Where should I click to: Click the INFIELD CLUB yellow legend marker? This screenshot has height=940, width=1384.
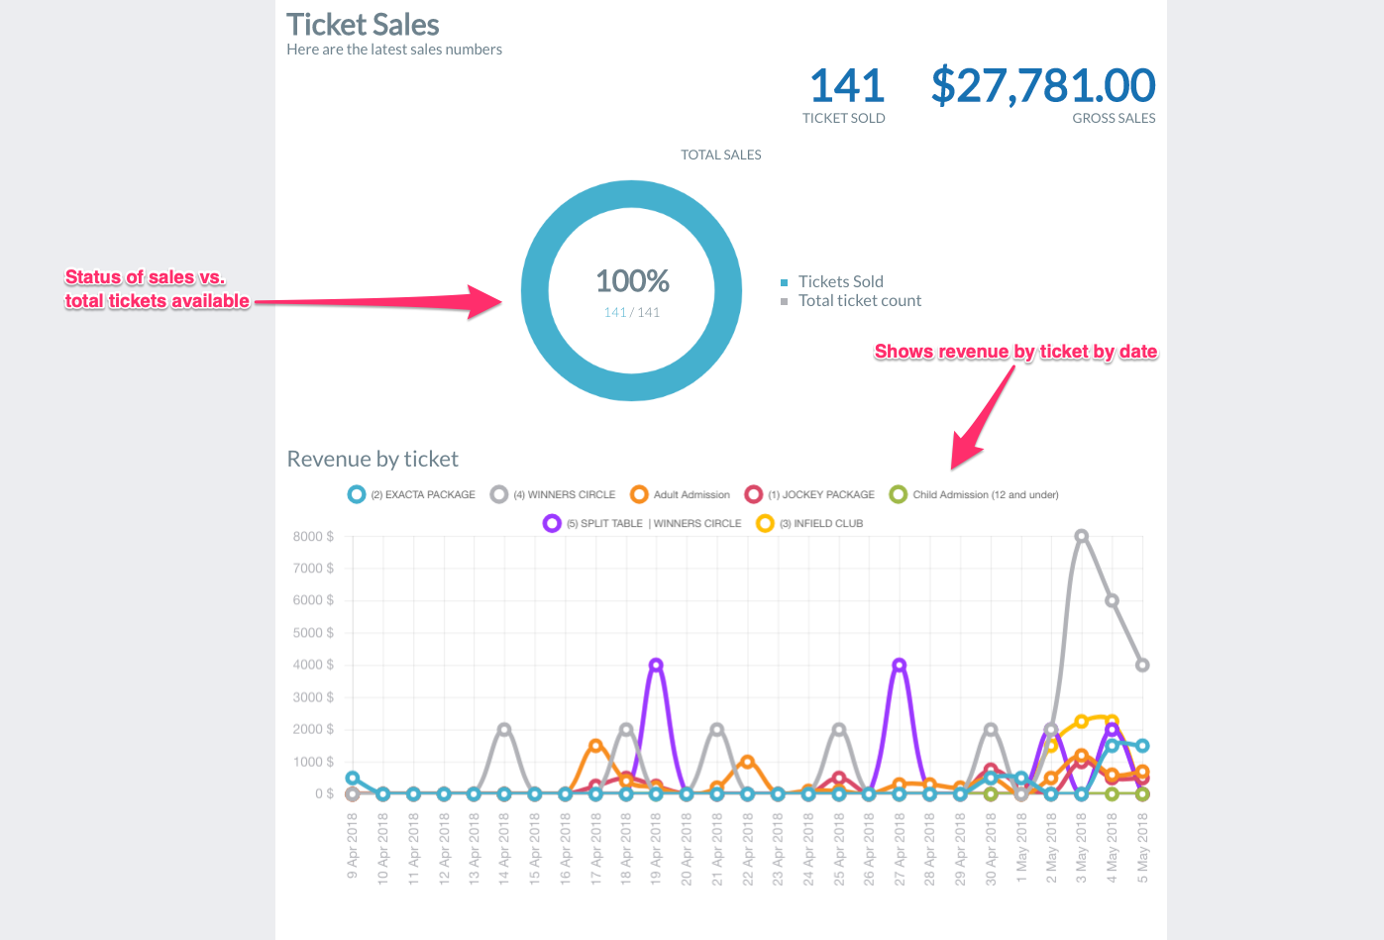tap(764, 523)
